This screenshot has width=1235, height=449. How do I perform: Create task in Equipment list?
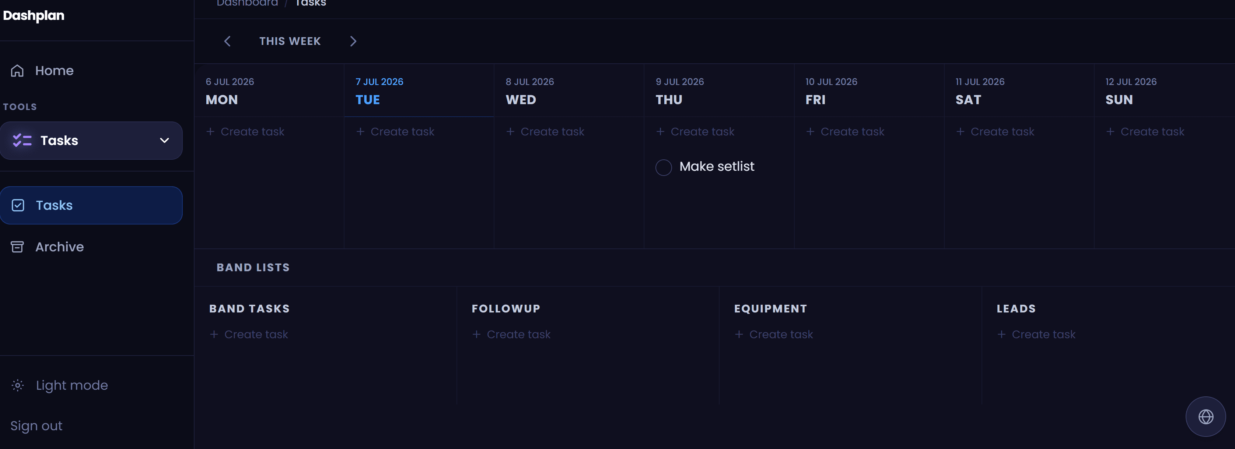click(x=774, y=334)
